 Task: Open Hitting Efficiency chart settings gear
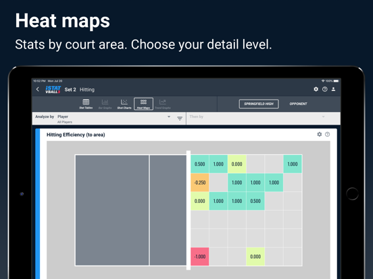[319, 134]
